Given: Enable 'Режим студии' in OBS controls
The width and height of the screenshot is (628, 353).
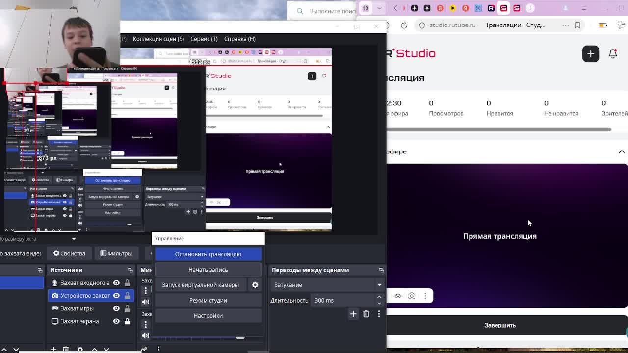Looking at the screenshot, I should coord(208,300).
